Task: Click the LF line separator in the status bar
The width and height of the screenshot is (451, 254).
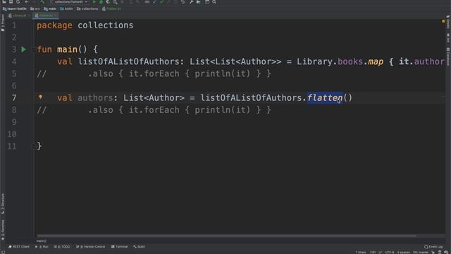Action: pyautogui.click(x=381, y=253)
